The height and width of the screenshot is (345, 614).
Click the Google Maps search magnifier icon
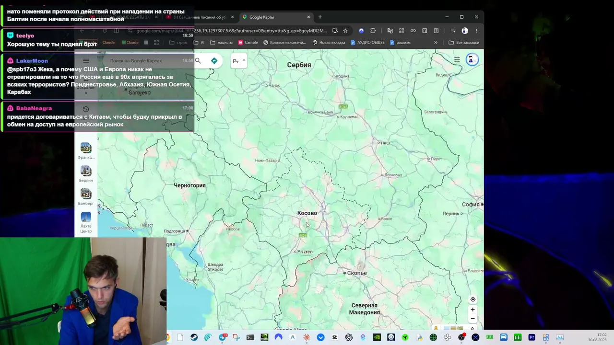[x=198, y=61]
